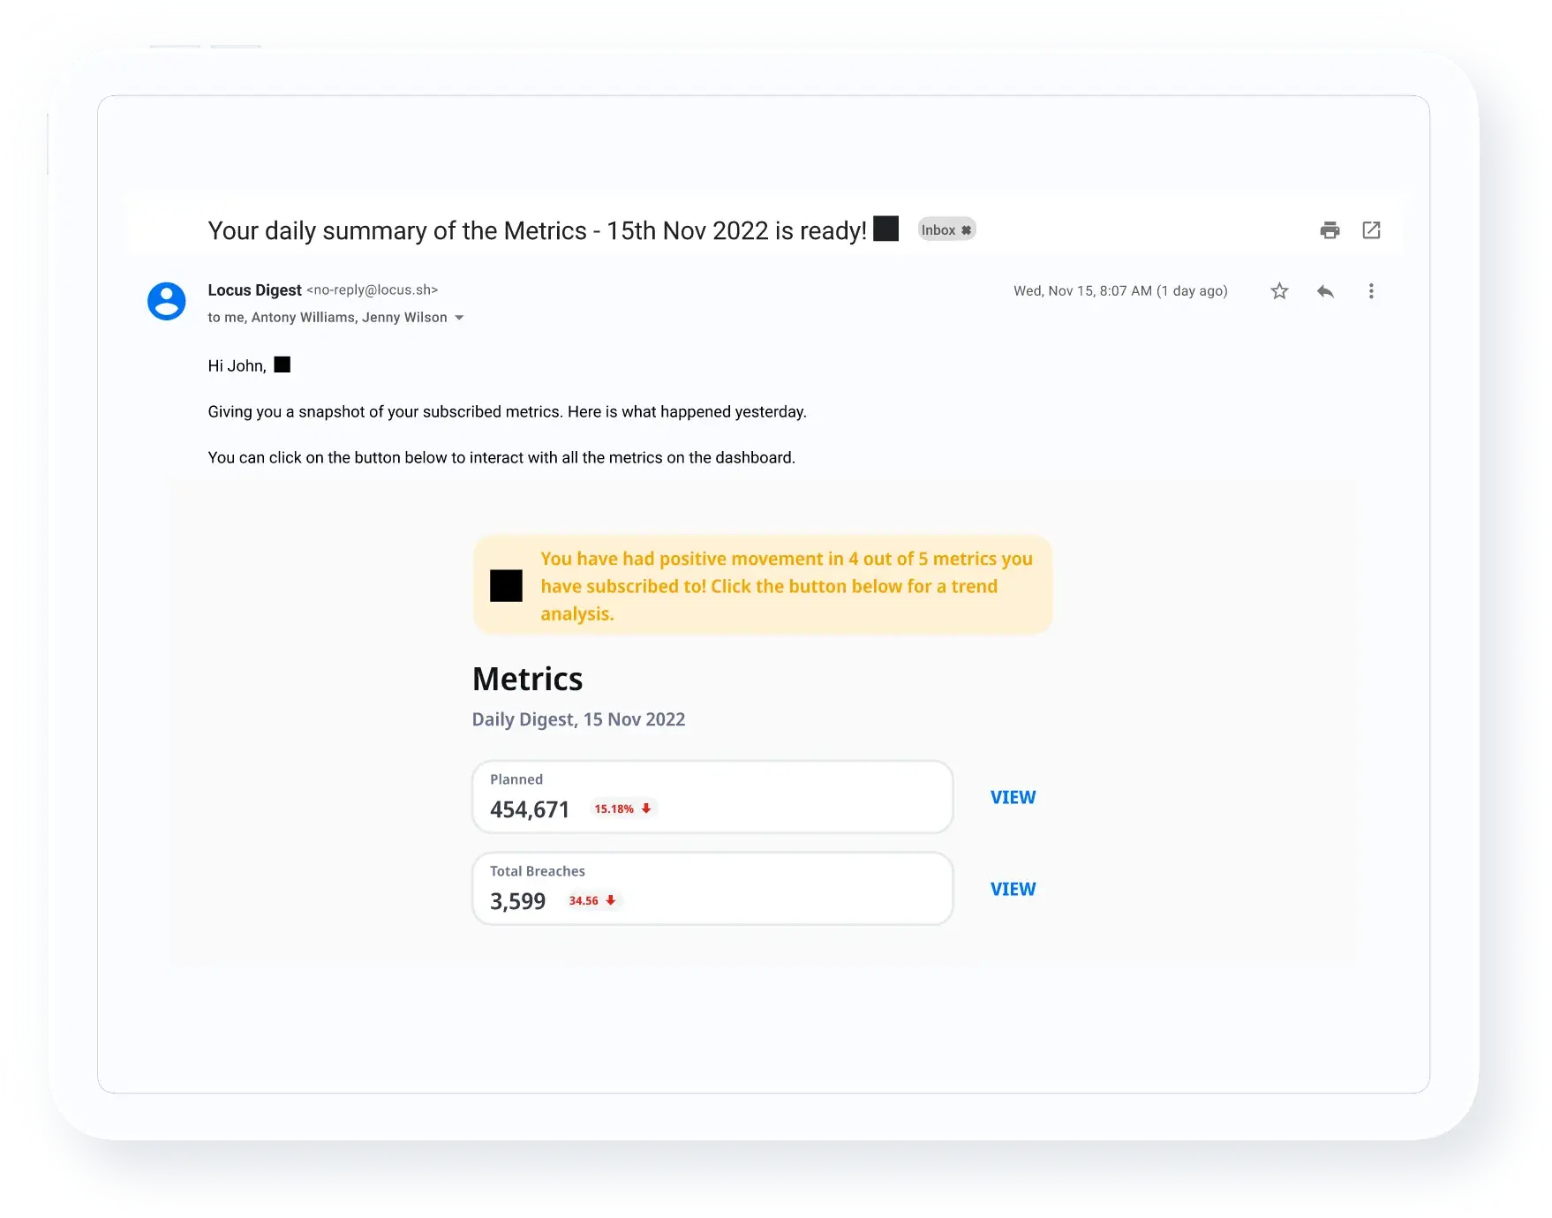Click the 34.56 down-trend badge
The height and width of the screenshot is (1218, 1552).
[x=592, y=900]
